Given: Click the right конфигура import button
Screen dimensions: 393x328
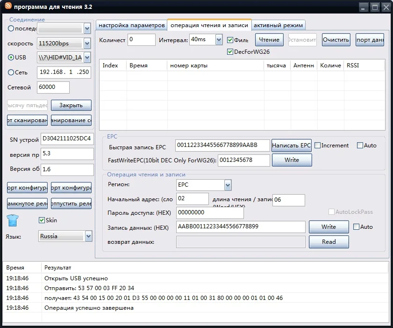Looking at the screenshot, I should (71, 188).
